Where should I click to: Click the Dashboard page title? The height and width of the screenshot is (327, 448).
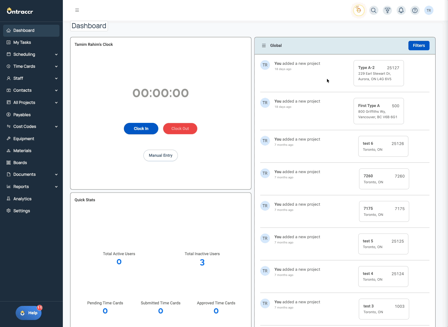point(89,26)
